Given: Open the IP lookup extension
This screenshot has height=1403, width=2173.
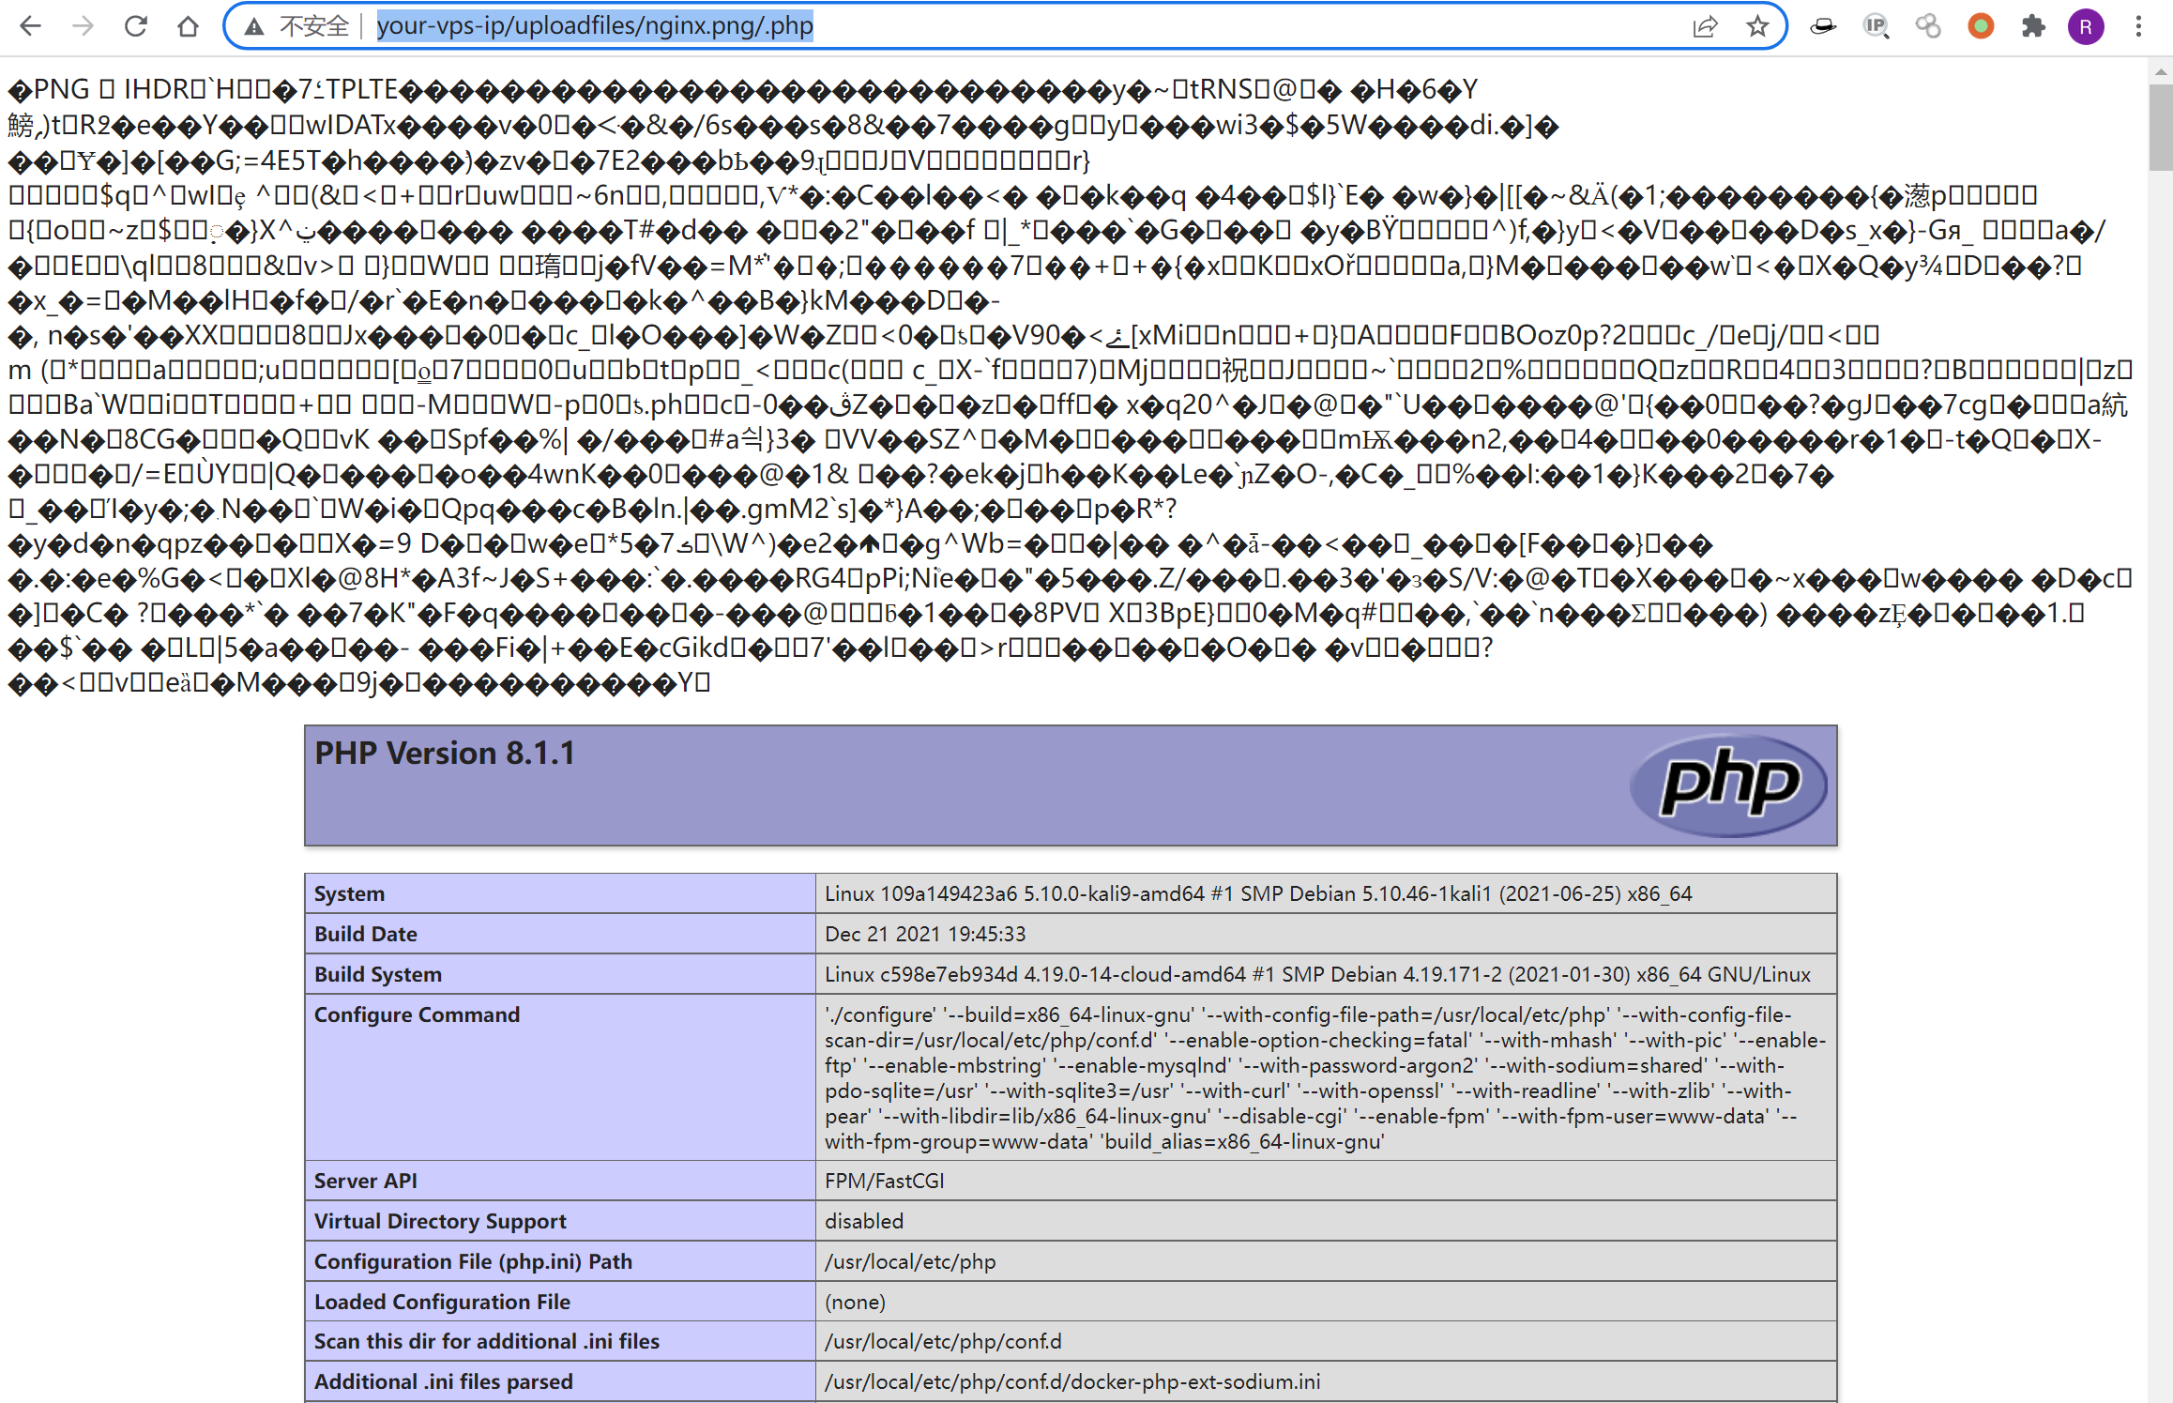Looking at the screenshot, I should click(1875, 26).
